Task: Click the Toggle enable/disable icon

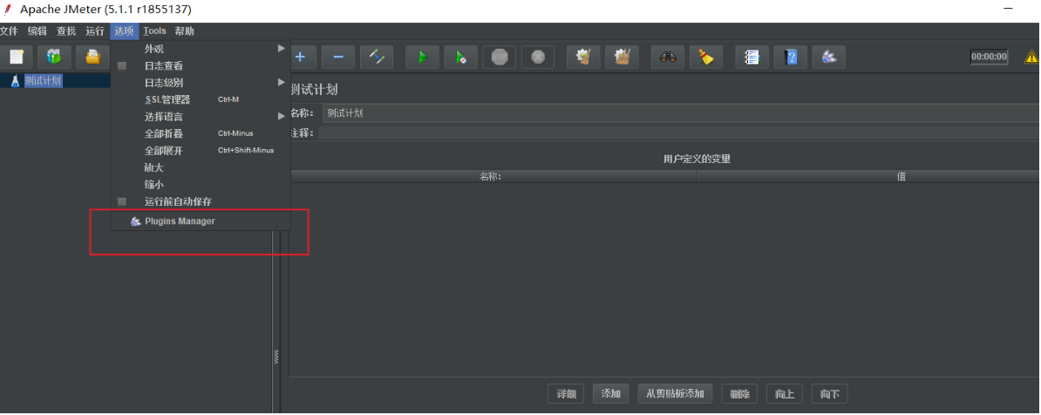Action: click(378, 57)
